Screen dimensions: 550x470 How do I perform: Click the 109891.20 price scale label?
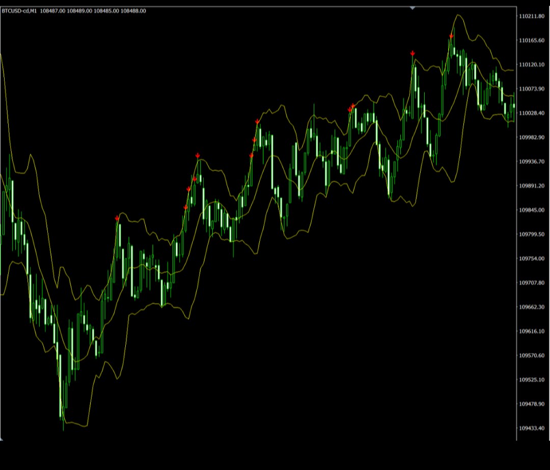click(532, 185)
